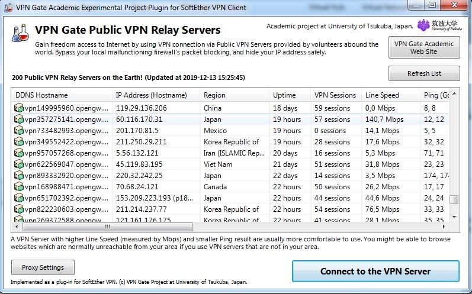Image resolution: width=472 pixels, height=294 pixels.
Task: Click the Canada region cell
Action: [215, 187]
